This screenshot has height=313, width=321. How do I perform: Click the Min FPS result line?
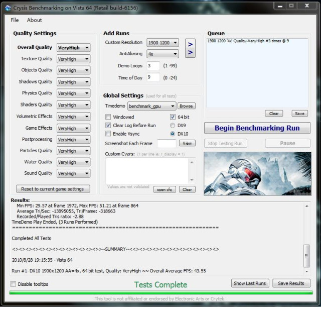coord(78,205)
